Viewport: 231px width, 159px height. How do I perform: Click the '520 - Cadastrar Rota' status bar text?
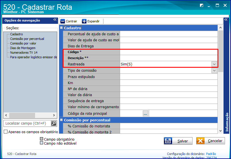click(22, 154)
